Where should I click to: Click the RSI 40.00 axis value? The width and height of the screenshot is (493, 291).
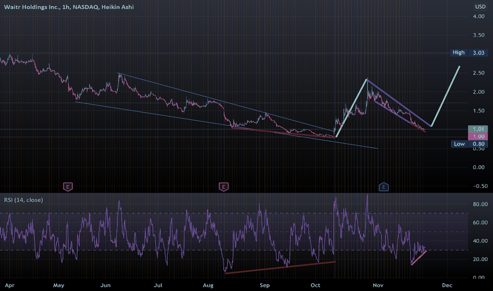pos(480,241)
